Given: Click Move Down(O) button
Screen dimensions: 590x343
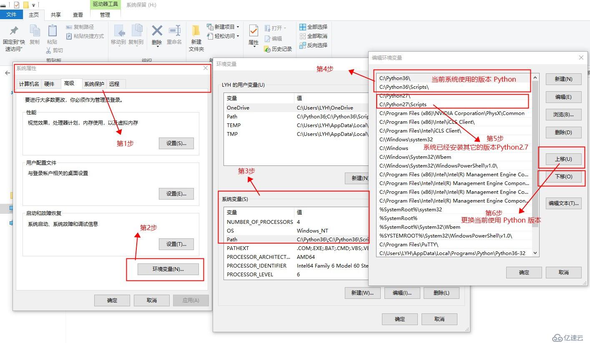Looking at the screenshot, I should coord(564,177).
